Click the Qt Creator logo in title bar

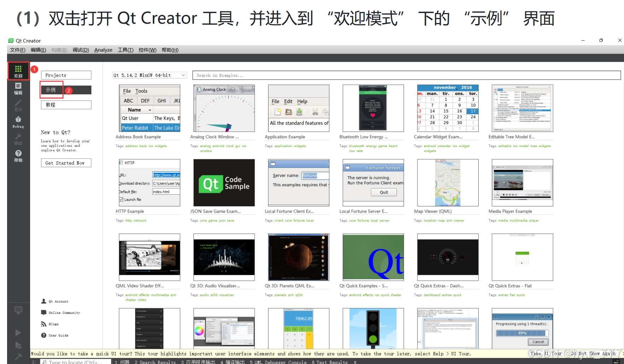coord(11,41)
